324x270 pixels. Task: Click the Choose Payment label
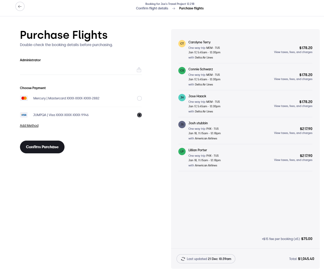click(33, 88)
